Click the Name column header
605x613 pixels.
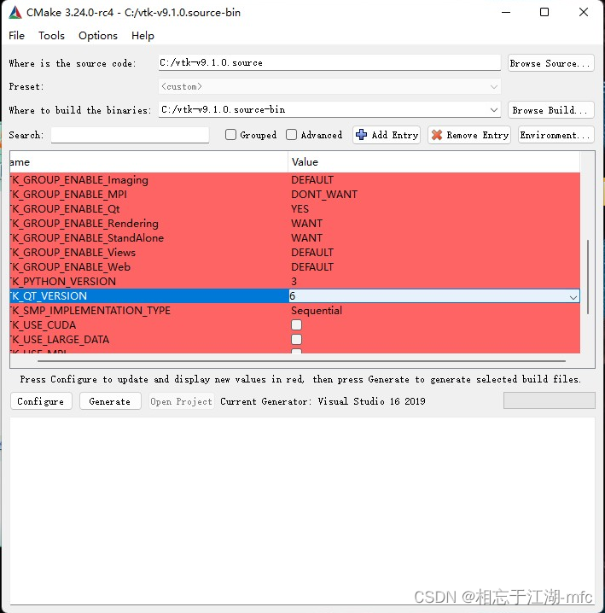[x=149, y=162]
